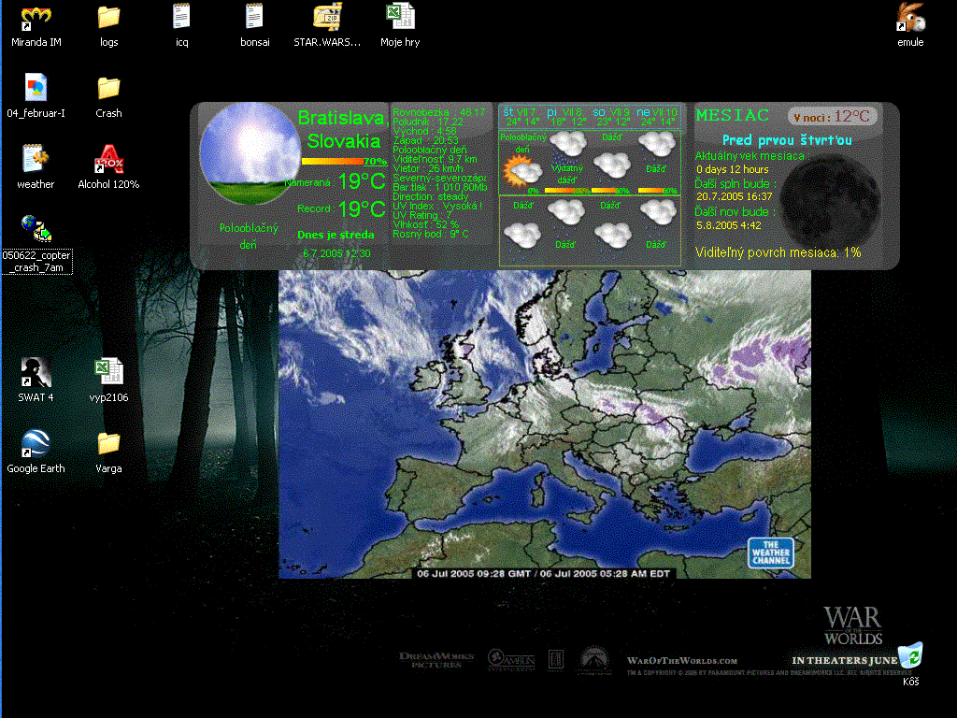957x718 pixels.
Task: Open the vyp2106 spreadsheet icon
Action: click(x=108, y=380)
